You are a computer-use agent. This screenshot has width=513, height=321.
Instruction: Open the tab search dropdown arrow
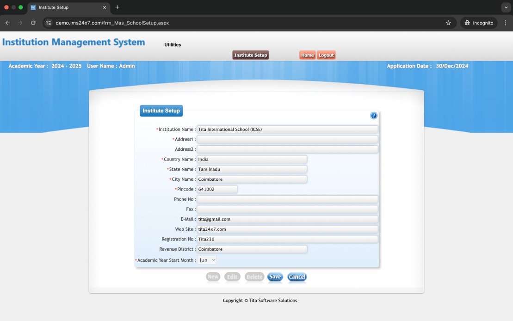(505, 7)
